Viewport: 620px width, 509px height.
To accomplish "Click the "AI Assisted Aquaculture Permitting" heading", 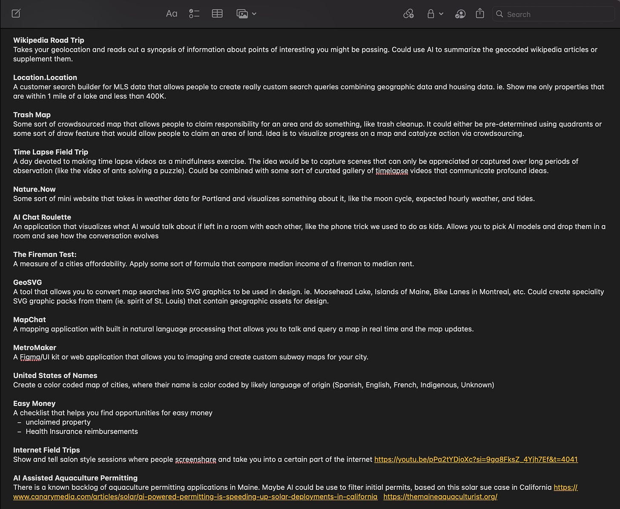I will [x=75, y=478].
